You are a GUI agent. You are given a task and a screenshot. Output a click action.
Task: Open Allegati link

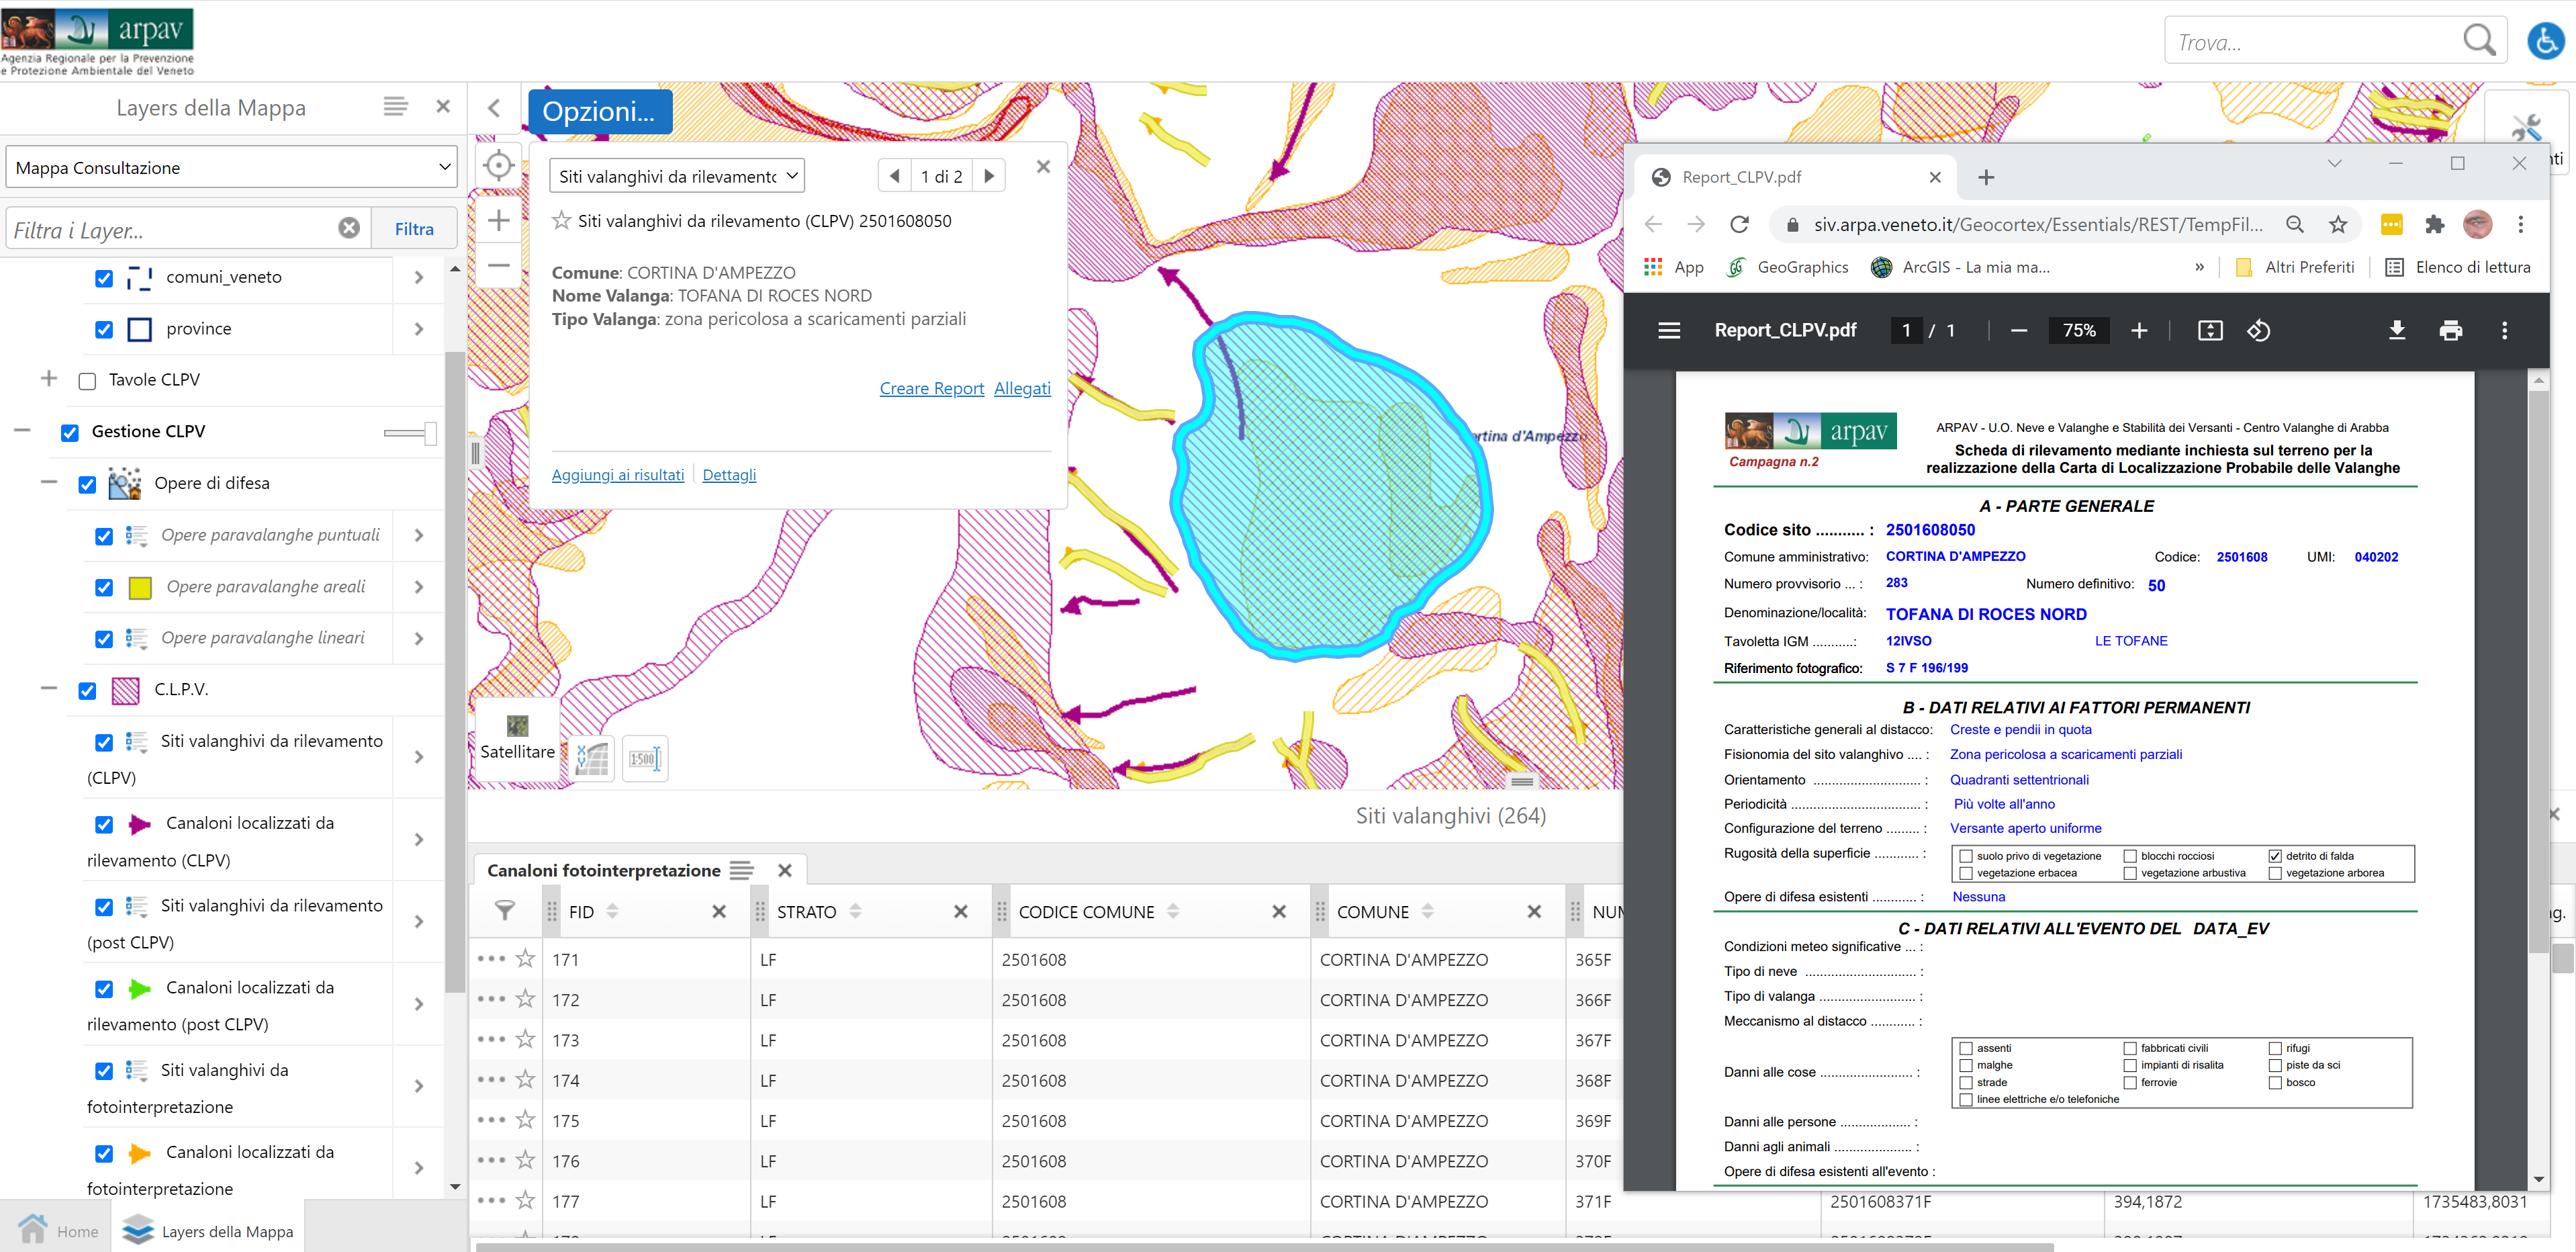[x=1022, y=388]
